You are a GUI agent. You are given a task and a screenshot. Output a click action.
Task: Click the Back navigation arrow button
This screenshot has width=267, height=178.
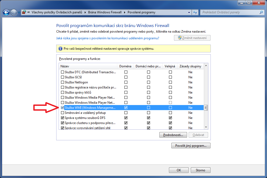click(x=6, y=12)
